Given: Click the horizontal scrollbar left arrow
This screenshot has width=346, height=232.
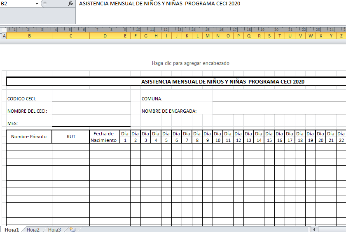Looking at the screenshot, I should 314,230.
